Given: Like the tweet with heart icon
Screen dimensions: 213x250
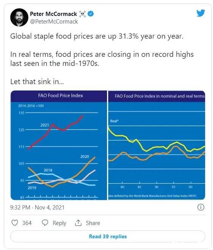Looking at the screenshot, I should click(x=15, y=223).
